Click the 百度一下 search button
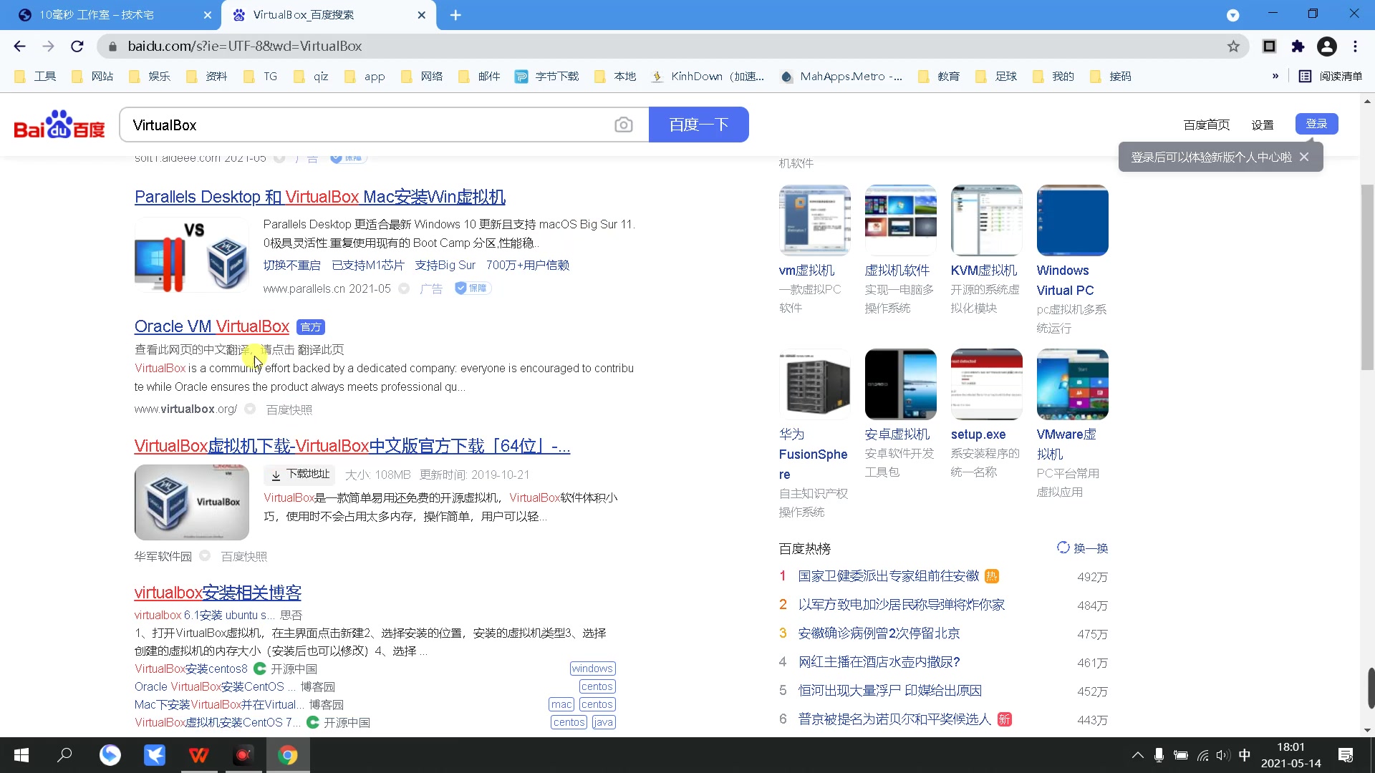The height and width of the screenshot is (773, 1375). [698, 124]
